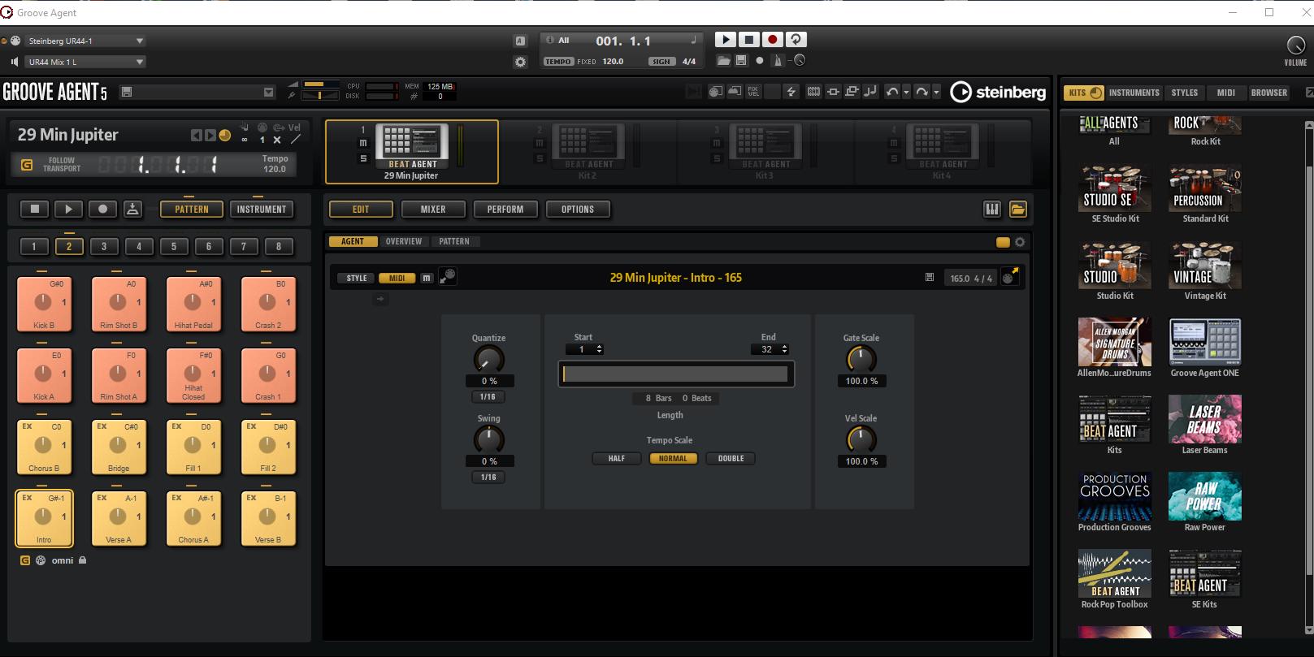
Task: Trigger the Kick B pad
Action: click(x=44, y=304)
